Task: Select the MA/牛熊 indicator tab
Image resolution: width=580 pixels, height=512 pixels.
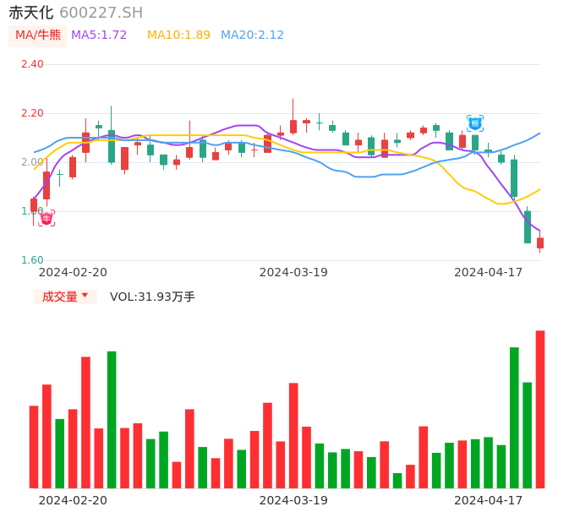Action: pyautogui.click(x=38, y=35)
